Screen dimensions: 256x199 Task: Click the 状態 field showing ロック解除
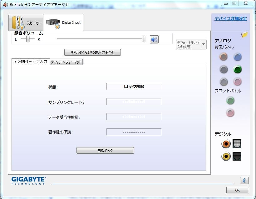coord(134,87)
